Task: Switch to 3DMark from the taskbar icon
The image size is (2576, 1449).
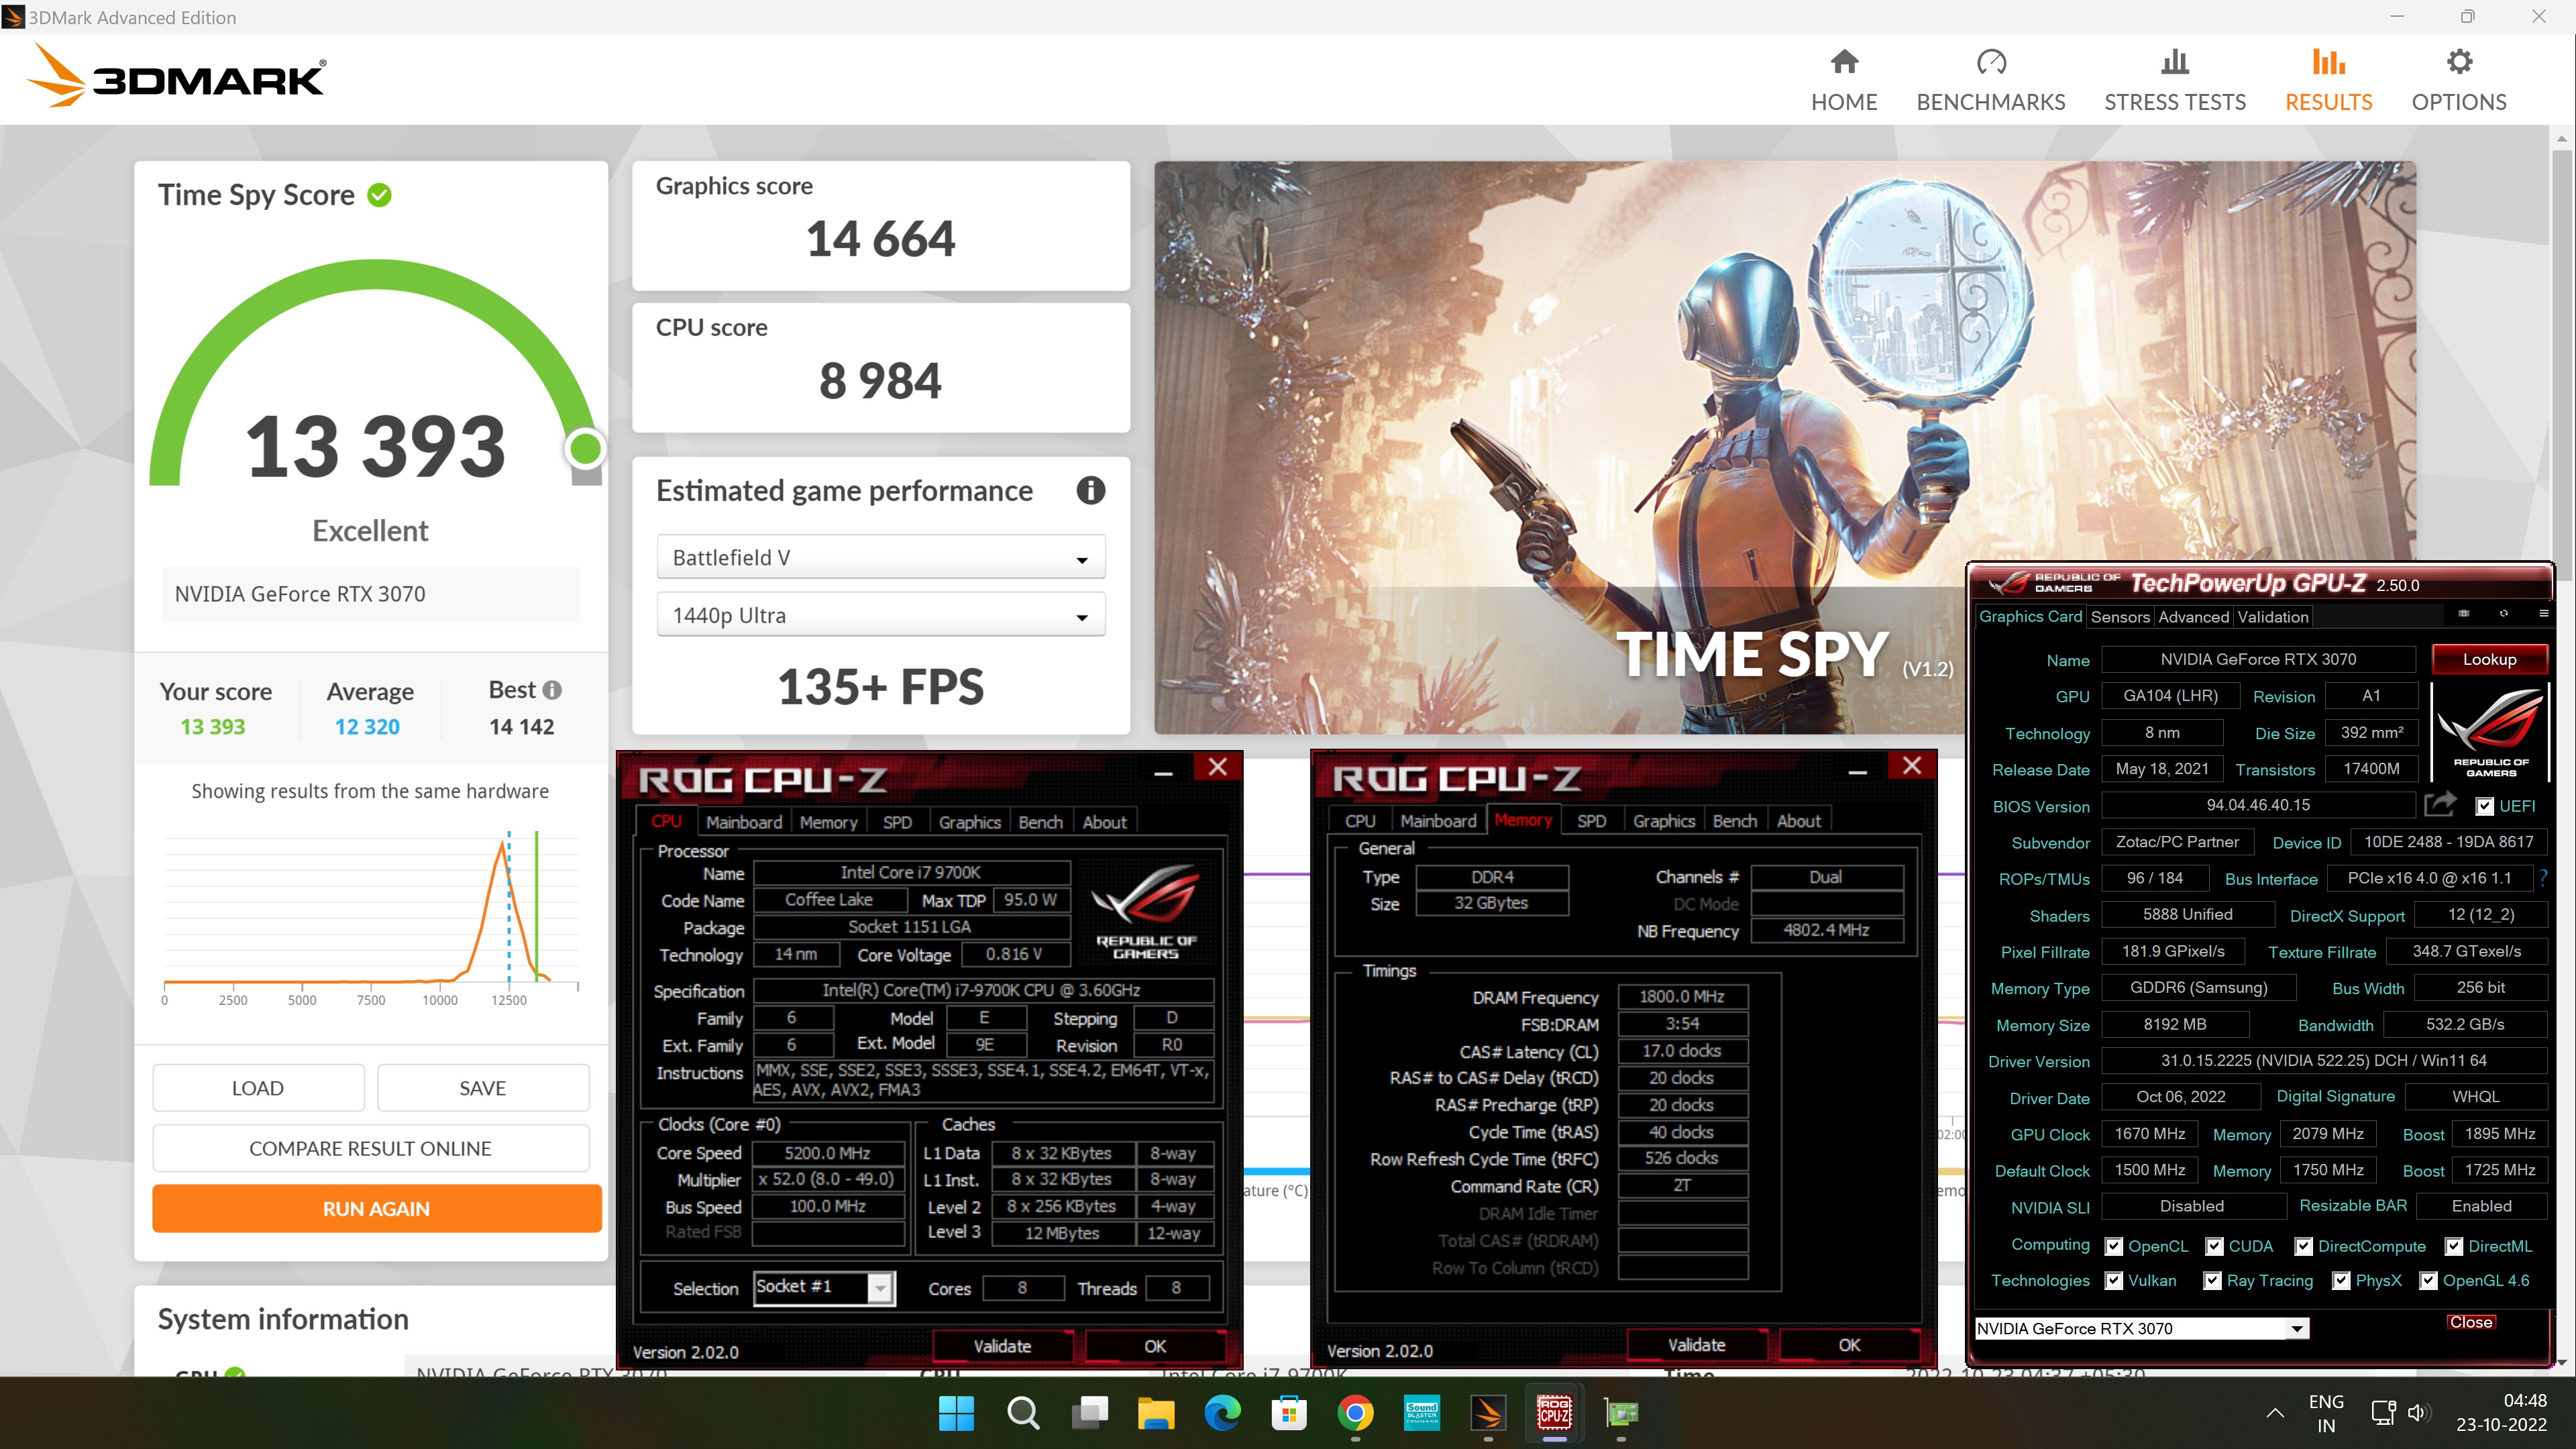Action: pyautogui.click(x=1488, y=1413)
